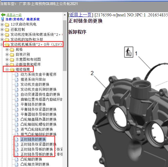The height and width of the screenshot is (167, 168).
Task: Expand the 发动机的加热和冷却 folder
Action: (2, 39)
